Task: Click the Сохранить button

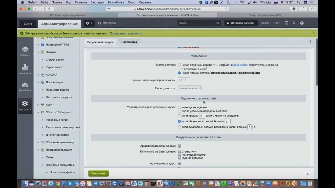Action: coord(98,173)
